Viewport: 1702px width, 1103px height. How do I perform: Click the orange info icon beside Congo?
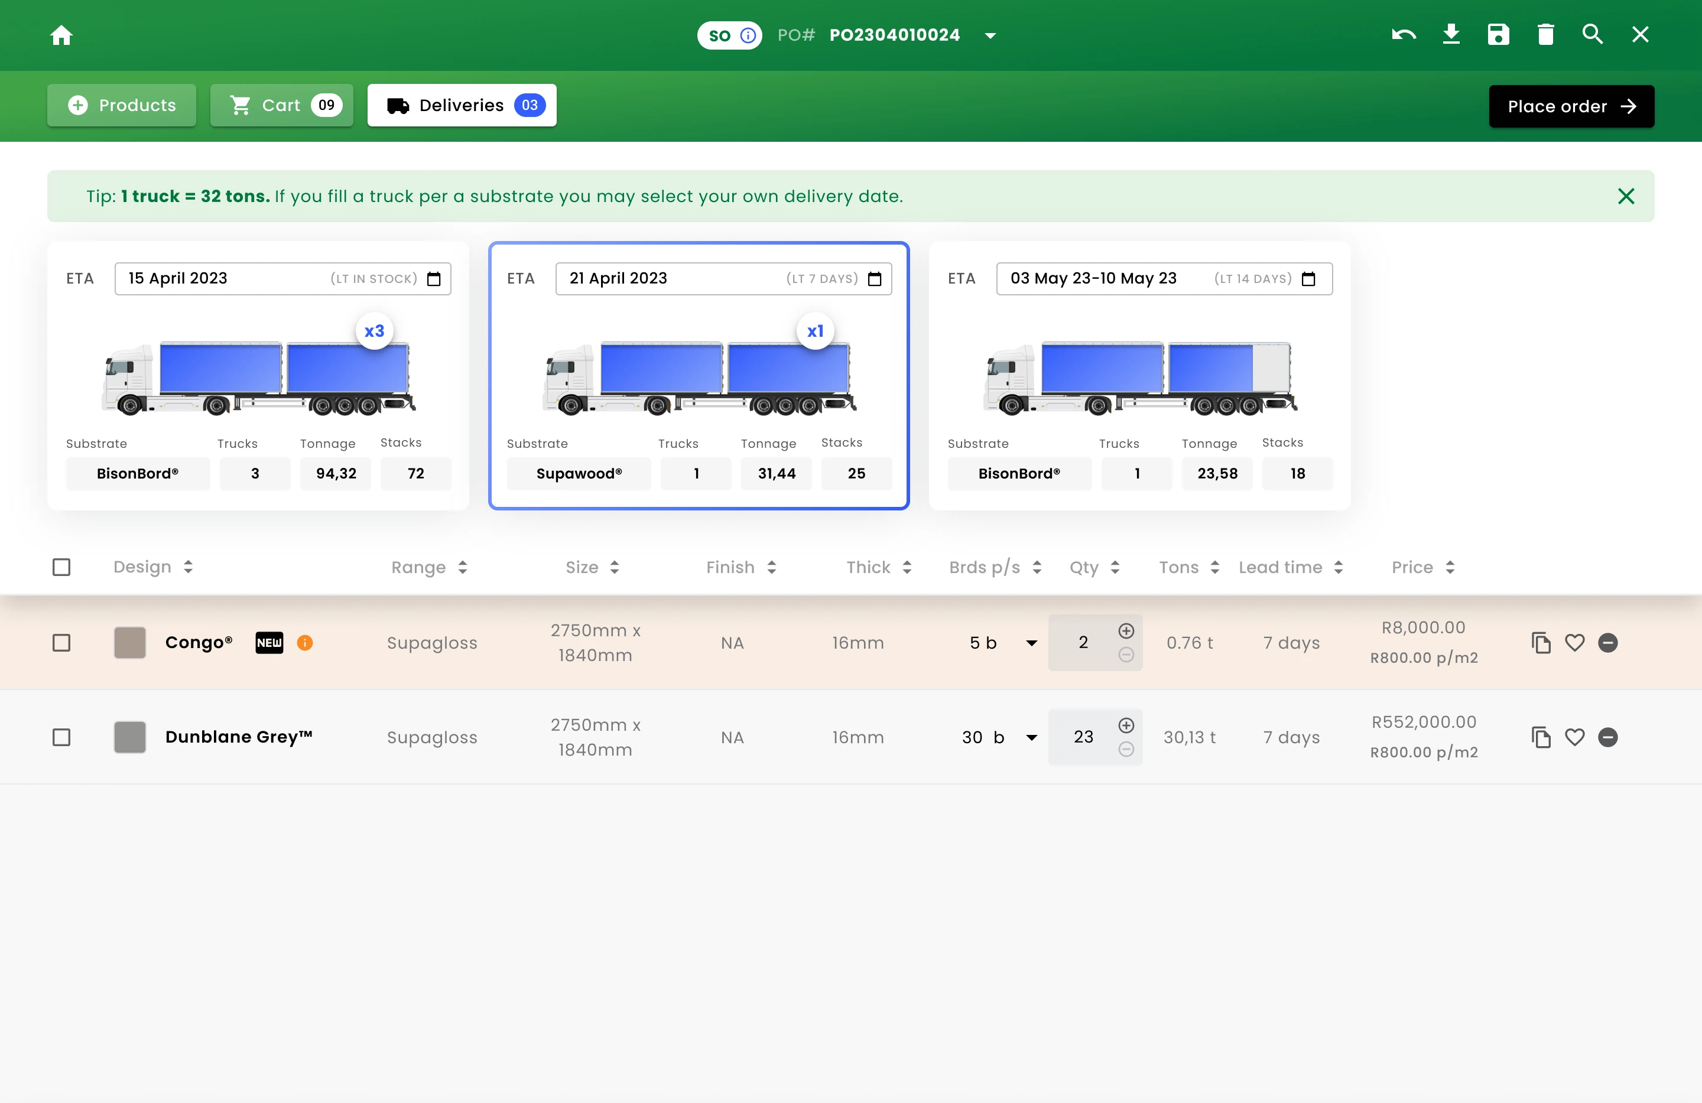click(x=304, y=643)
